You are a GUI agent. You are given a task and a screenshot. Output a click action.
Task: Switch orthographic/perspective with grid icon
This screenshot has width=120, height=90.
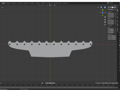pos(105,25)
